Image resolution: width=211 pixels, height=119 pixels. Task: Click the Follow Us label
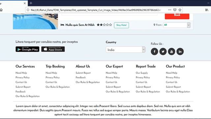(157, 44)
